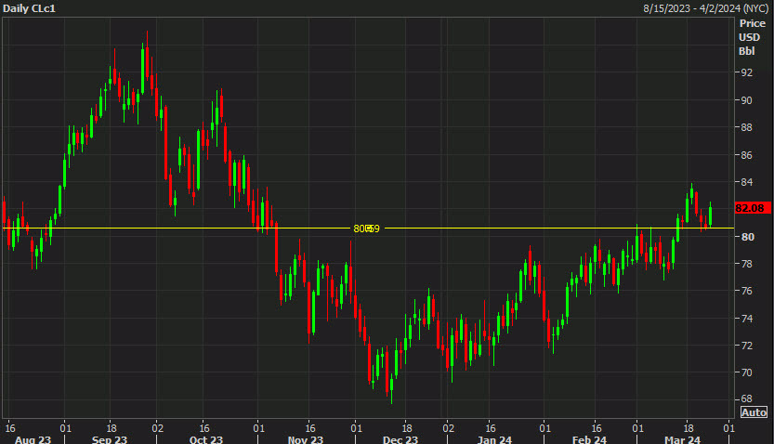Click the Aug 23 month label
The height and width of the screenshot is (444, 774).
pyautogui.click(x=33, y=439)
